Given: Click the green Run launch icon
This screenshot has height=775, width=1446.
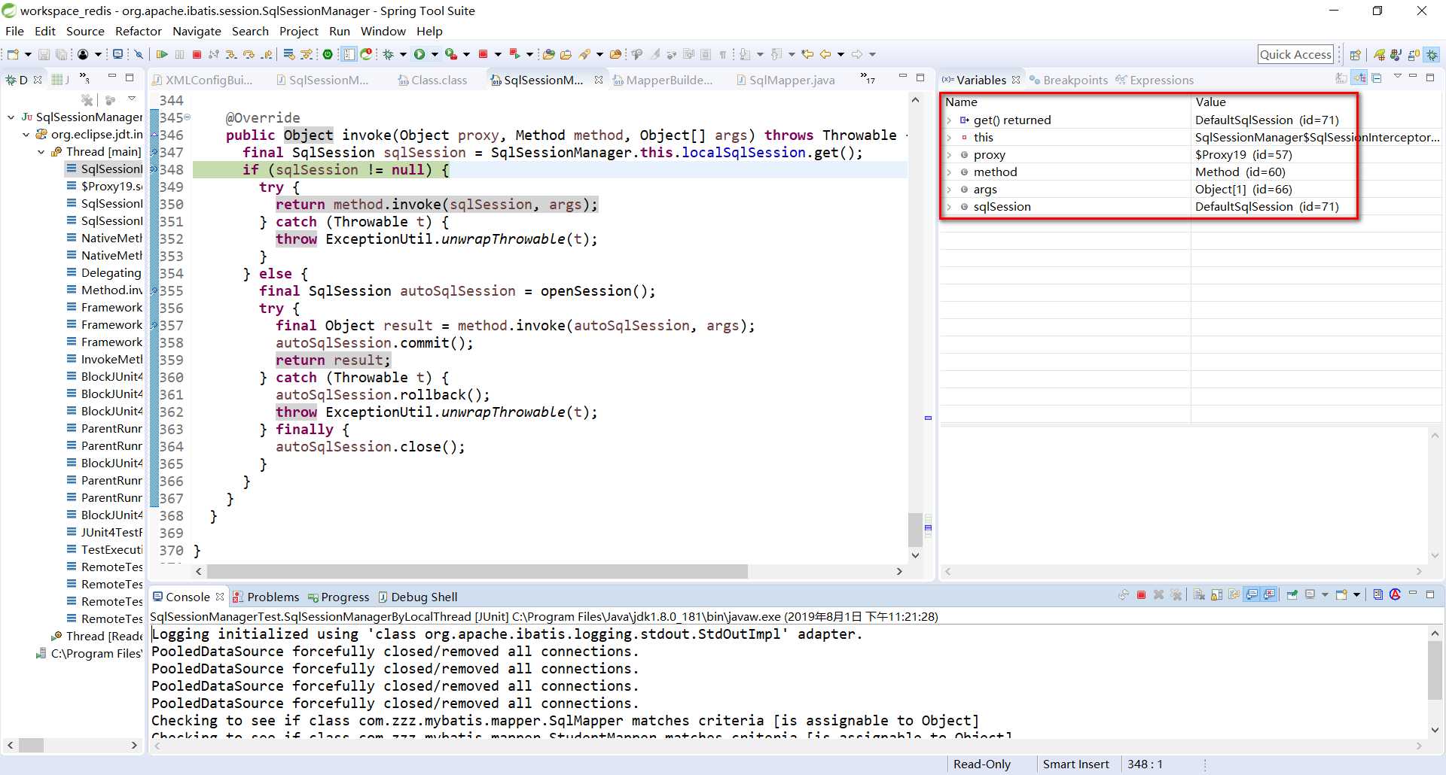Looking at the screenshot, I should point(419,54).
